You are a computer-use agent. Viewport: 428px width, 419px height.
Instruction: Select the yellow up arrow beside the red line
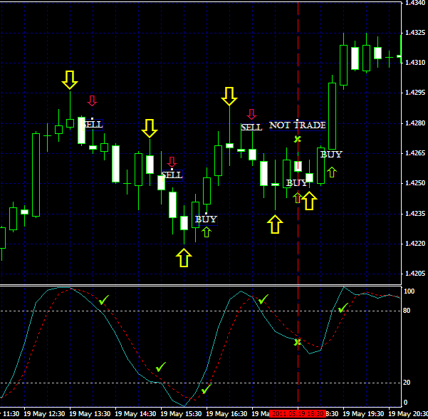(309, 201)
